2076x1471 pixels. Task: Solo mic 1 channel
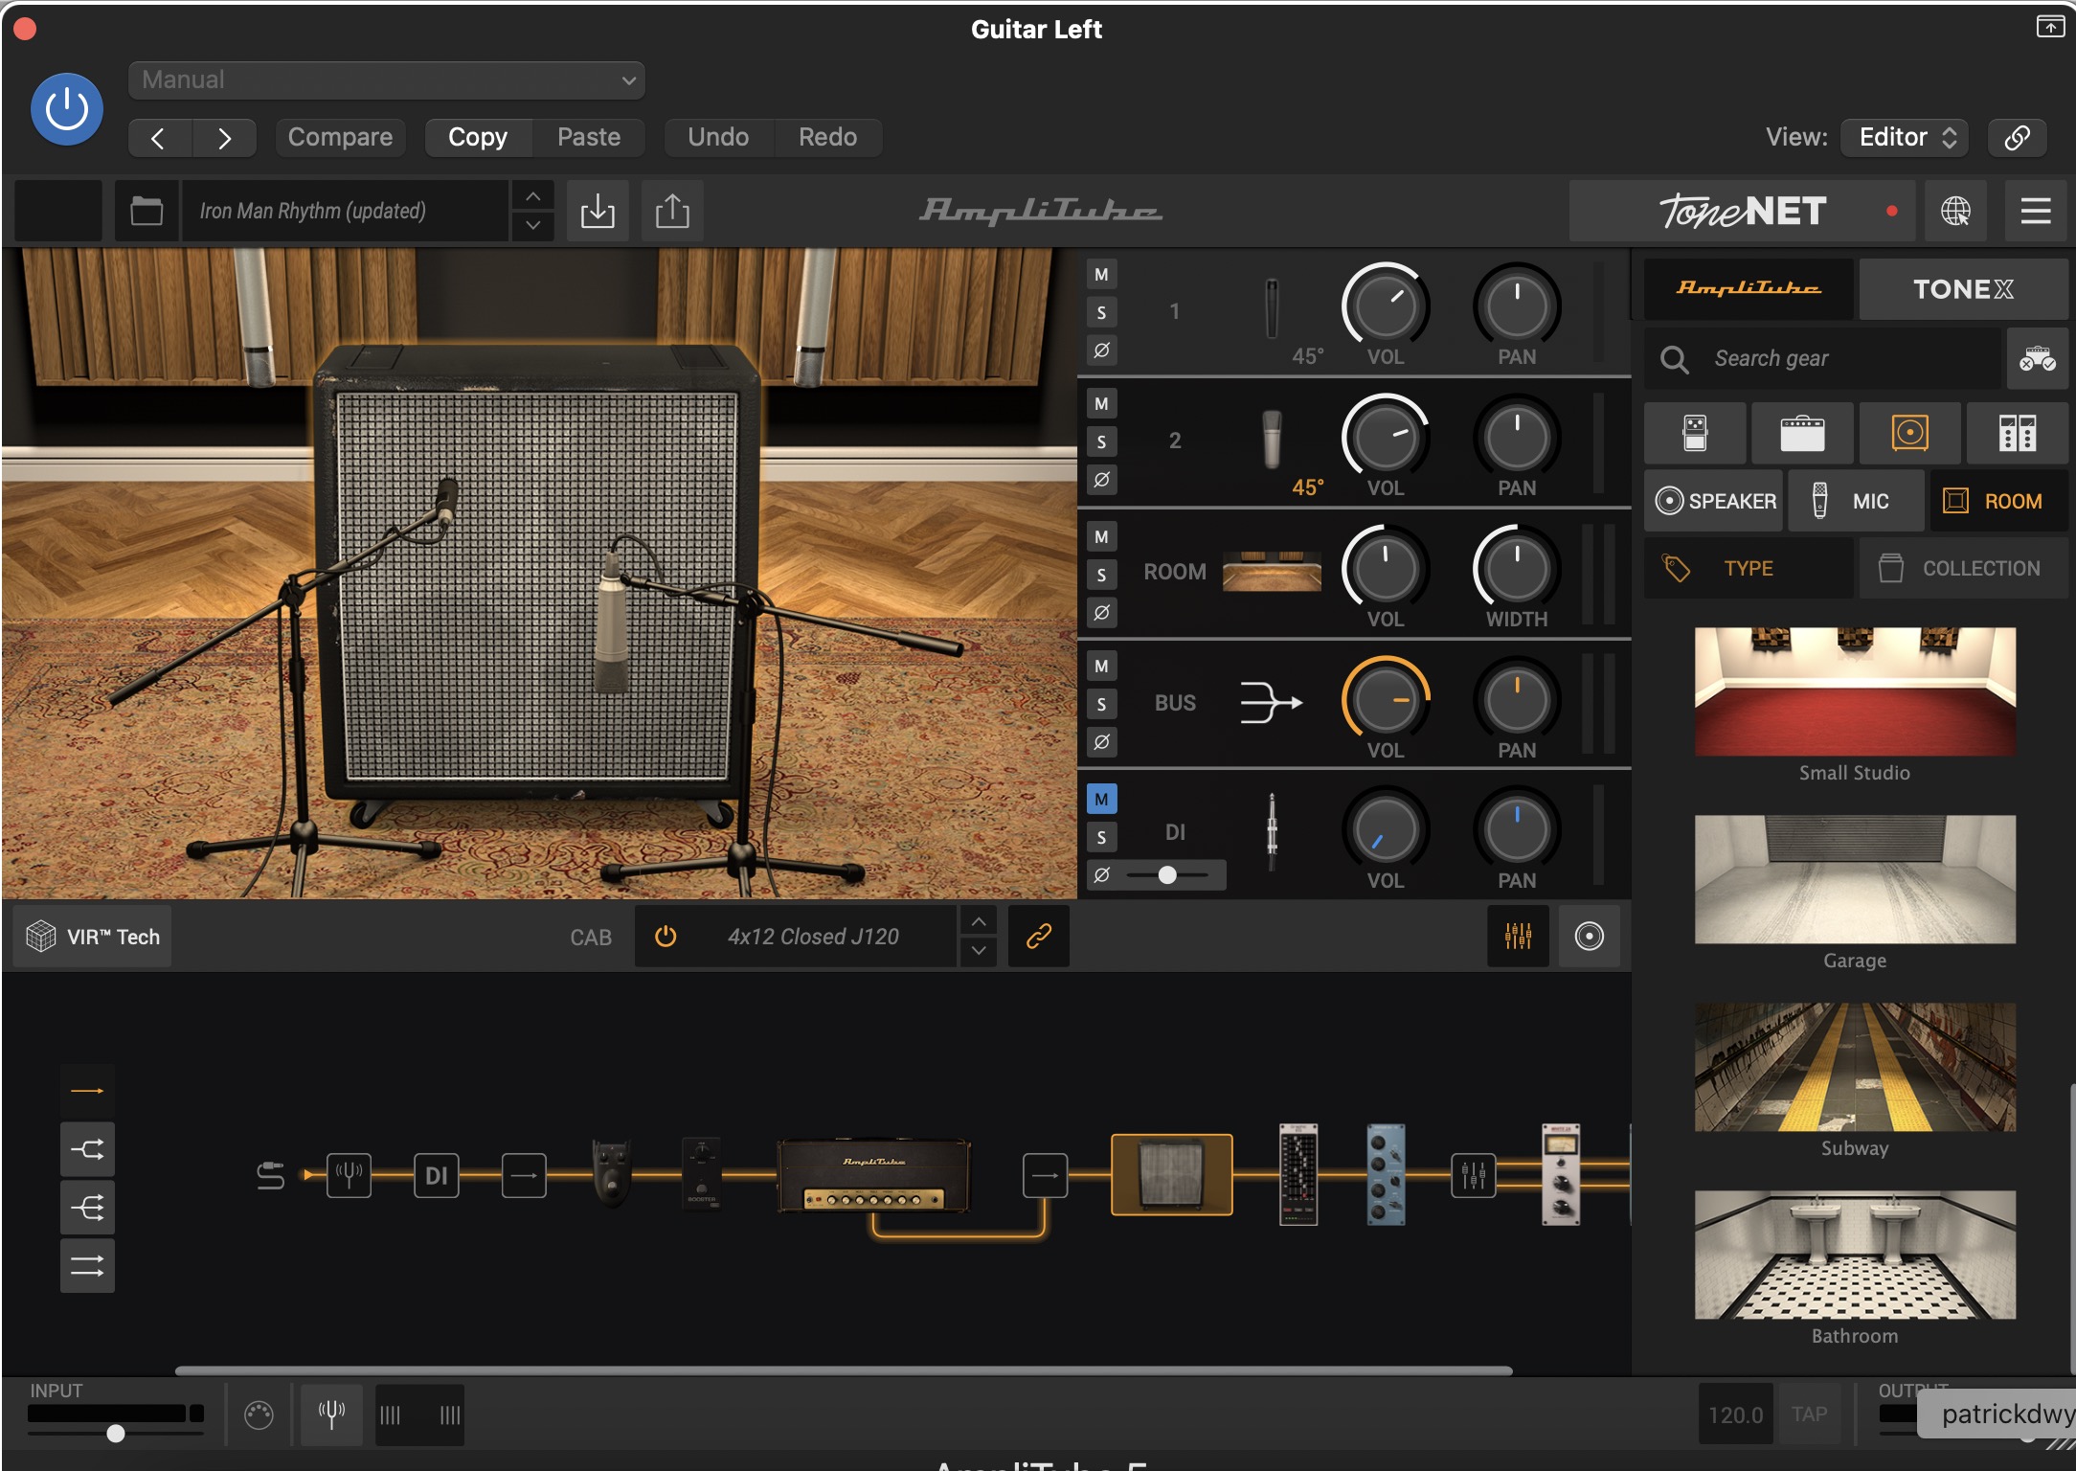pos(1101,312)
